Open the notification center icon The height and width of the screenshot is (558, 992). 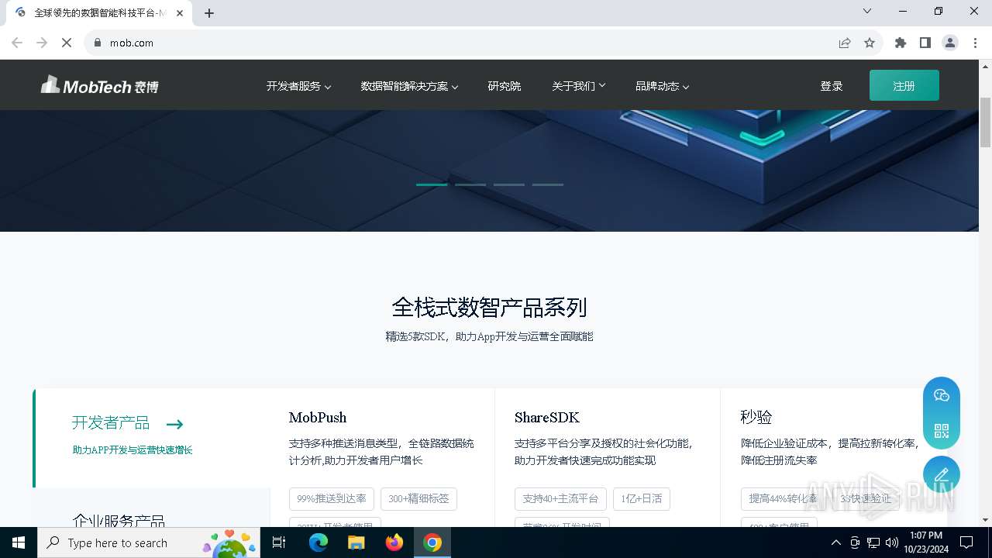[966, 542]
